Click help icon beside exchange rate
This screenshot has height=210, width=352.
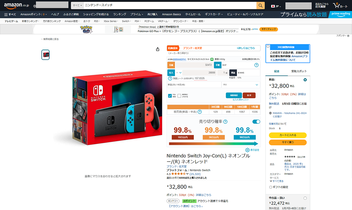tap(170, 78)
